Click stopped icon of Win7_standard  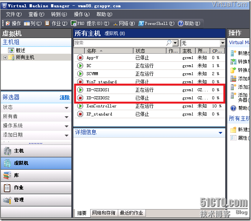click(80, 81)
